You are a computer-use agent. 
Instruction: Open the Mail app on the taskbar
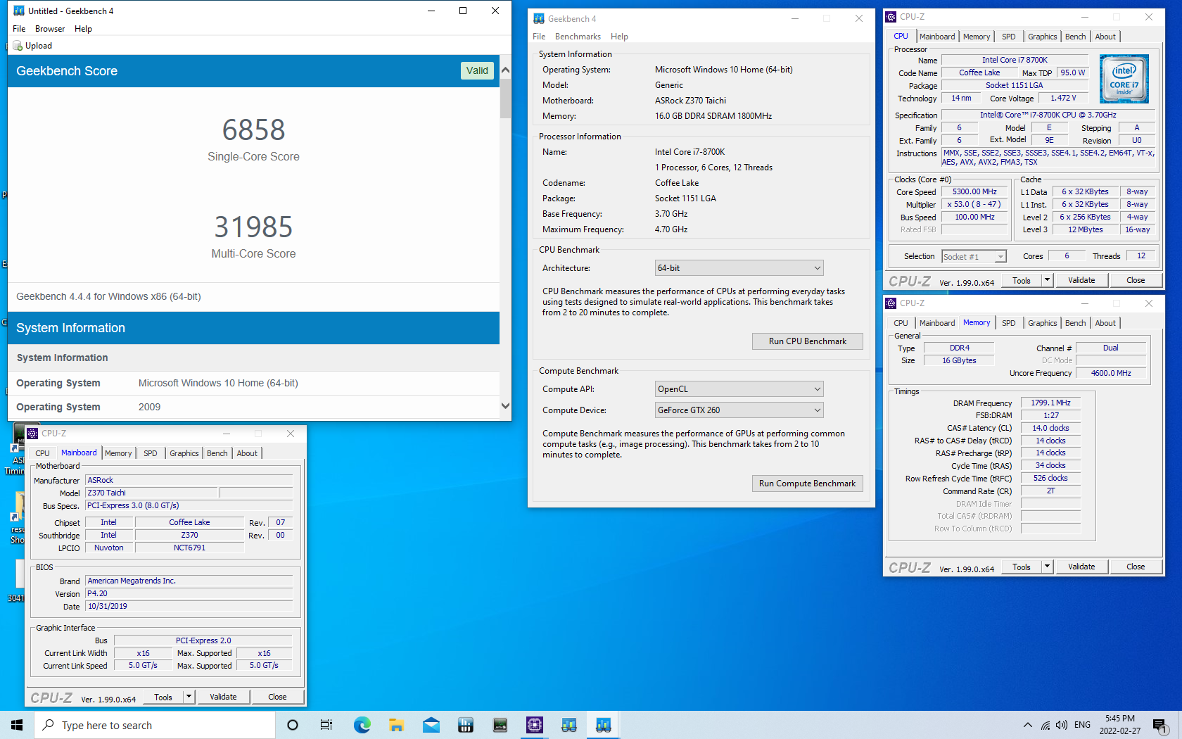tap(431, 725)
